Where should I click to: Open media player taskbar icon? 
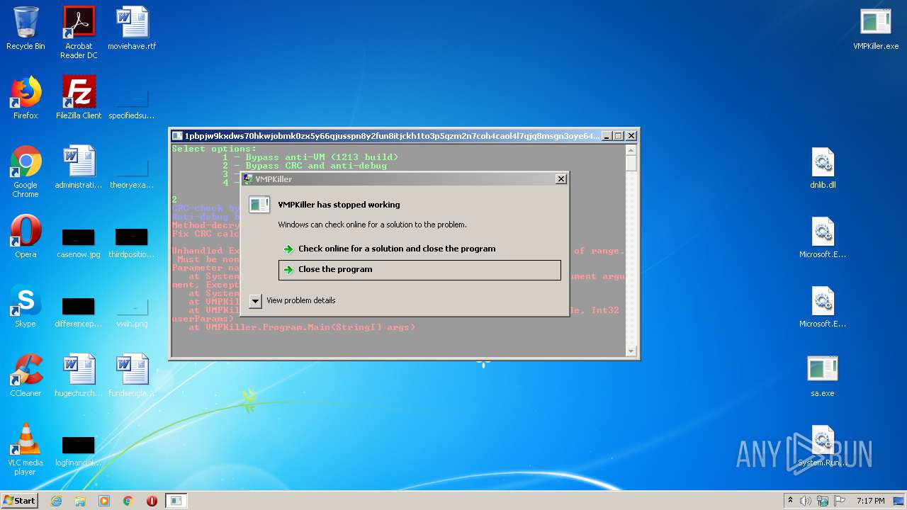pos(104,501)
